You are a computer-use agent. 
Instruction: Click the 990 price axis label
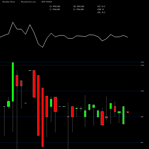pos(142,117)
